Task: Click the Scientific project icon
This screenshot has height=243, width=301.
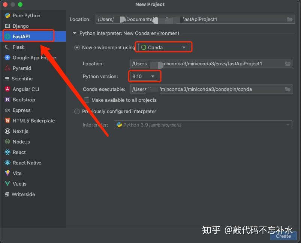Action: click(7, 79)
